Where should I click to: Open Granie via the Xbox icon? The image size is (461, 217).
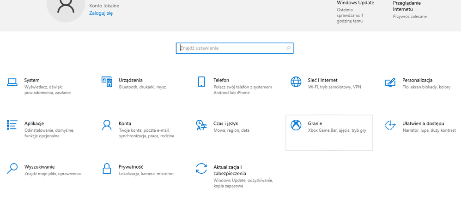(296, 125)
